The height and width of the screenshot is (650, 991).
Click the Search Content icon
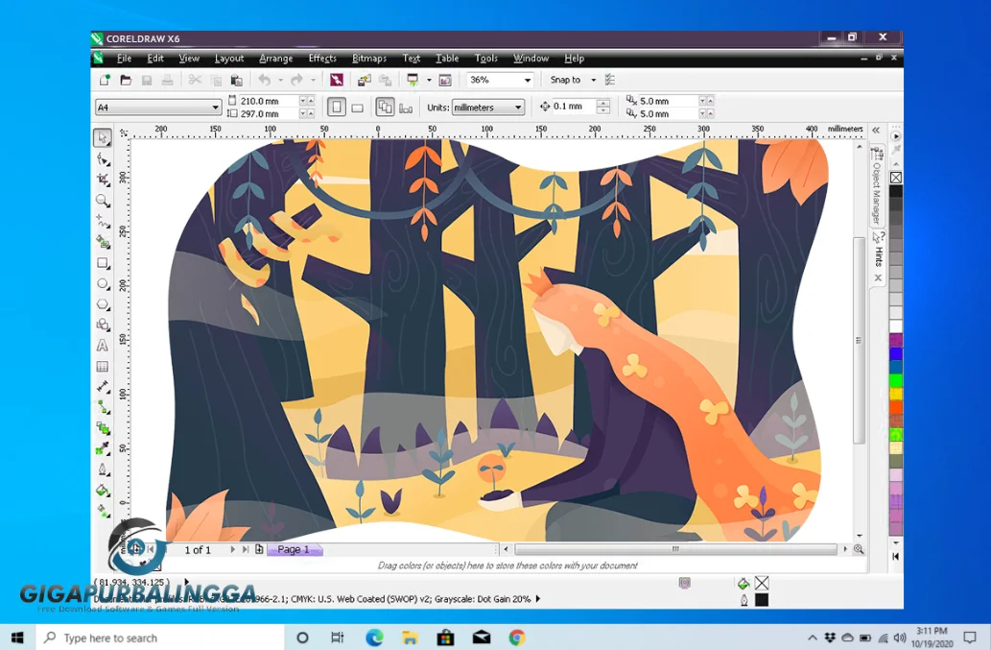336,80
